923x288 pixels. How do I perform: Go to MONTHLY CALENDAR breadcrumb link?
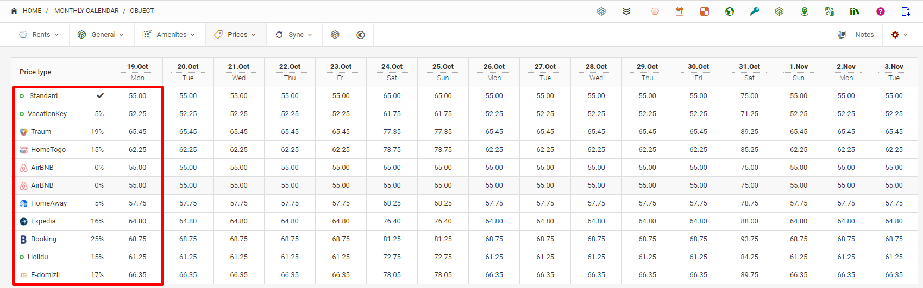pyautogui.click(x=86, y=11)
